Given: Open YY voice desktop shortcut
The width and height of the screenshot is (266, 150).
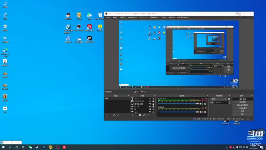Looking at the screenshot, I should [79, 16].
